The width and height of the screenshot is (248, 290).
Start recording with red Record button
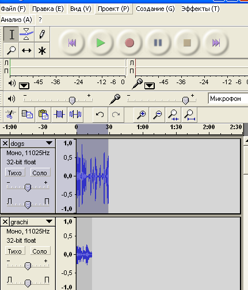click(x=129, y=43)
